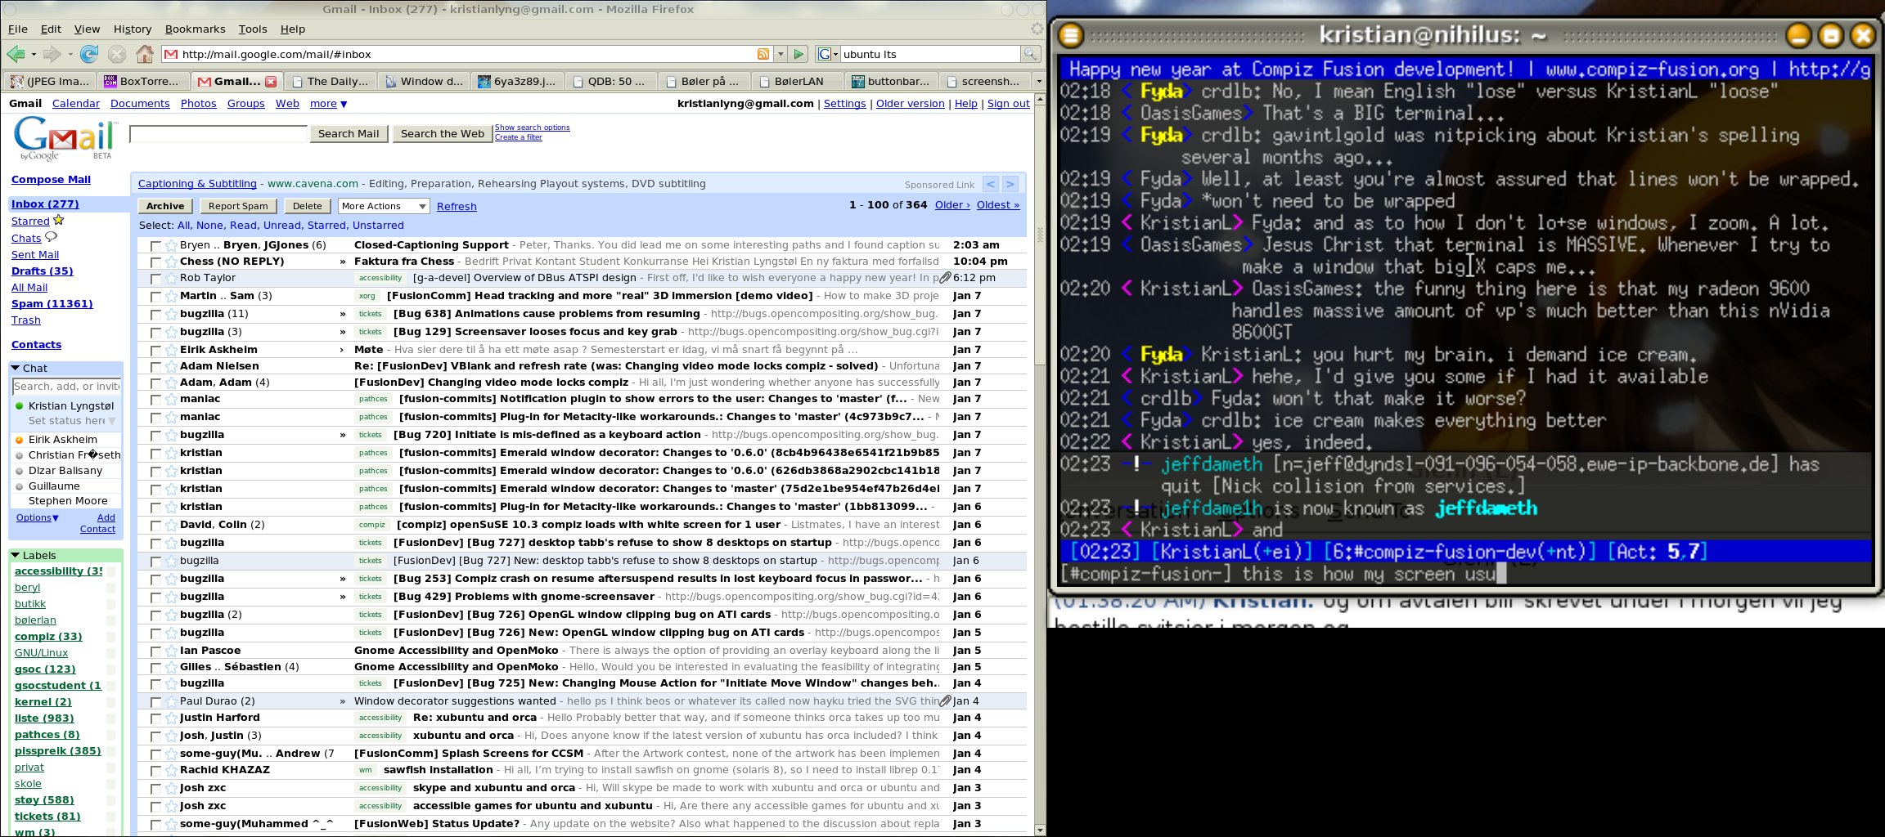The height and width of the screenshot is (837, 1885).
Task: Click Chats speech bubble icon
Action: [x=51, y=237]
